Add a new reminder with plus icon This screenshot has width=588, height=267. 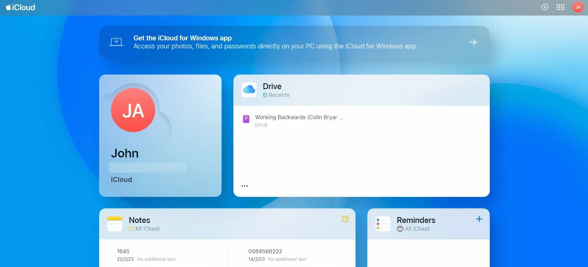tap(479, 219)
